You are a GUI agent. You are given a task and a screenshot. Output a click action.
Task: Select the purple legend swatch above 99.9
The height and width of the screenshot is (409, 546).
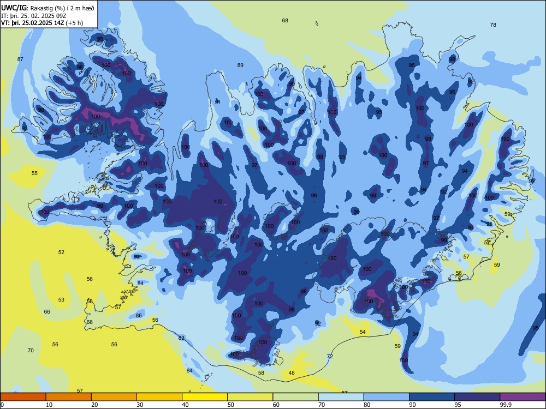pyautogui.click(x=523, y=397)
